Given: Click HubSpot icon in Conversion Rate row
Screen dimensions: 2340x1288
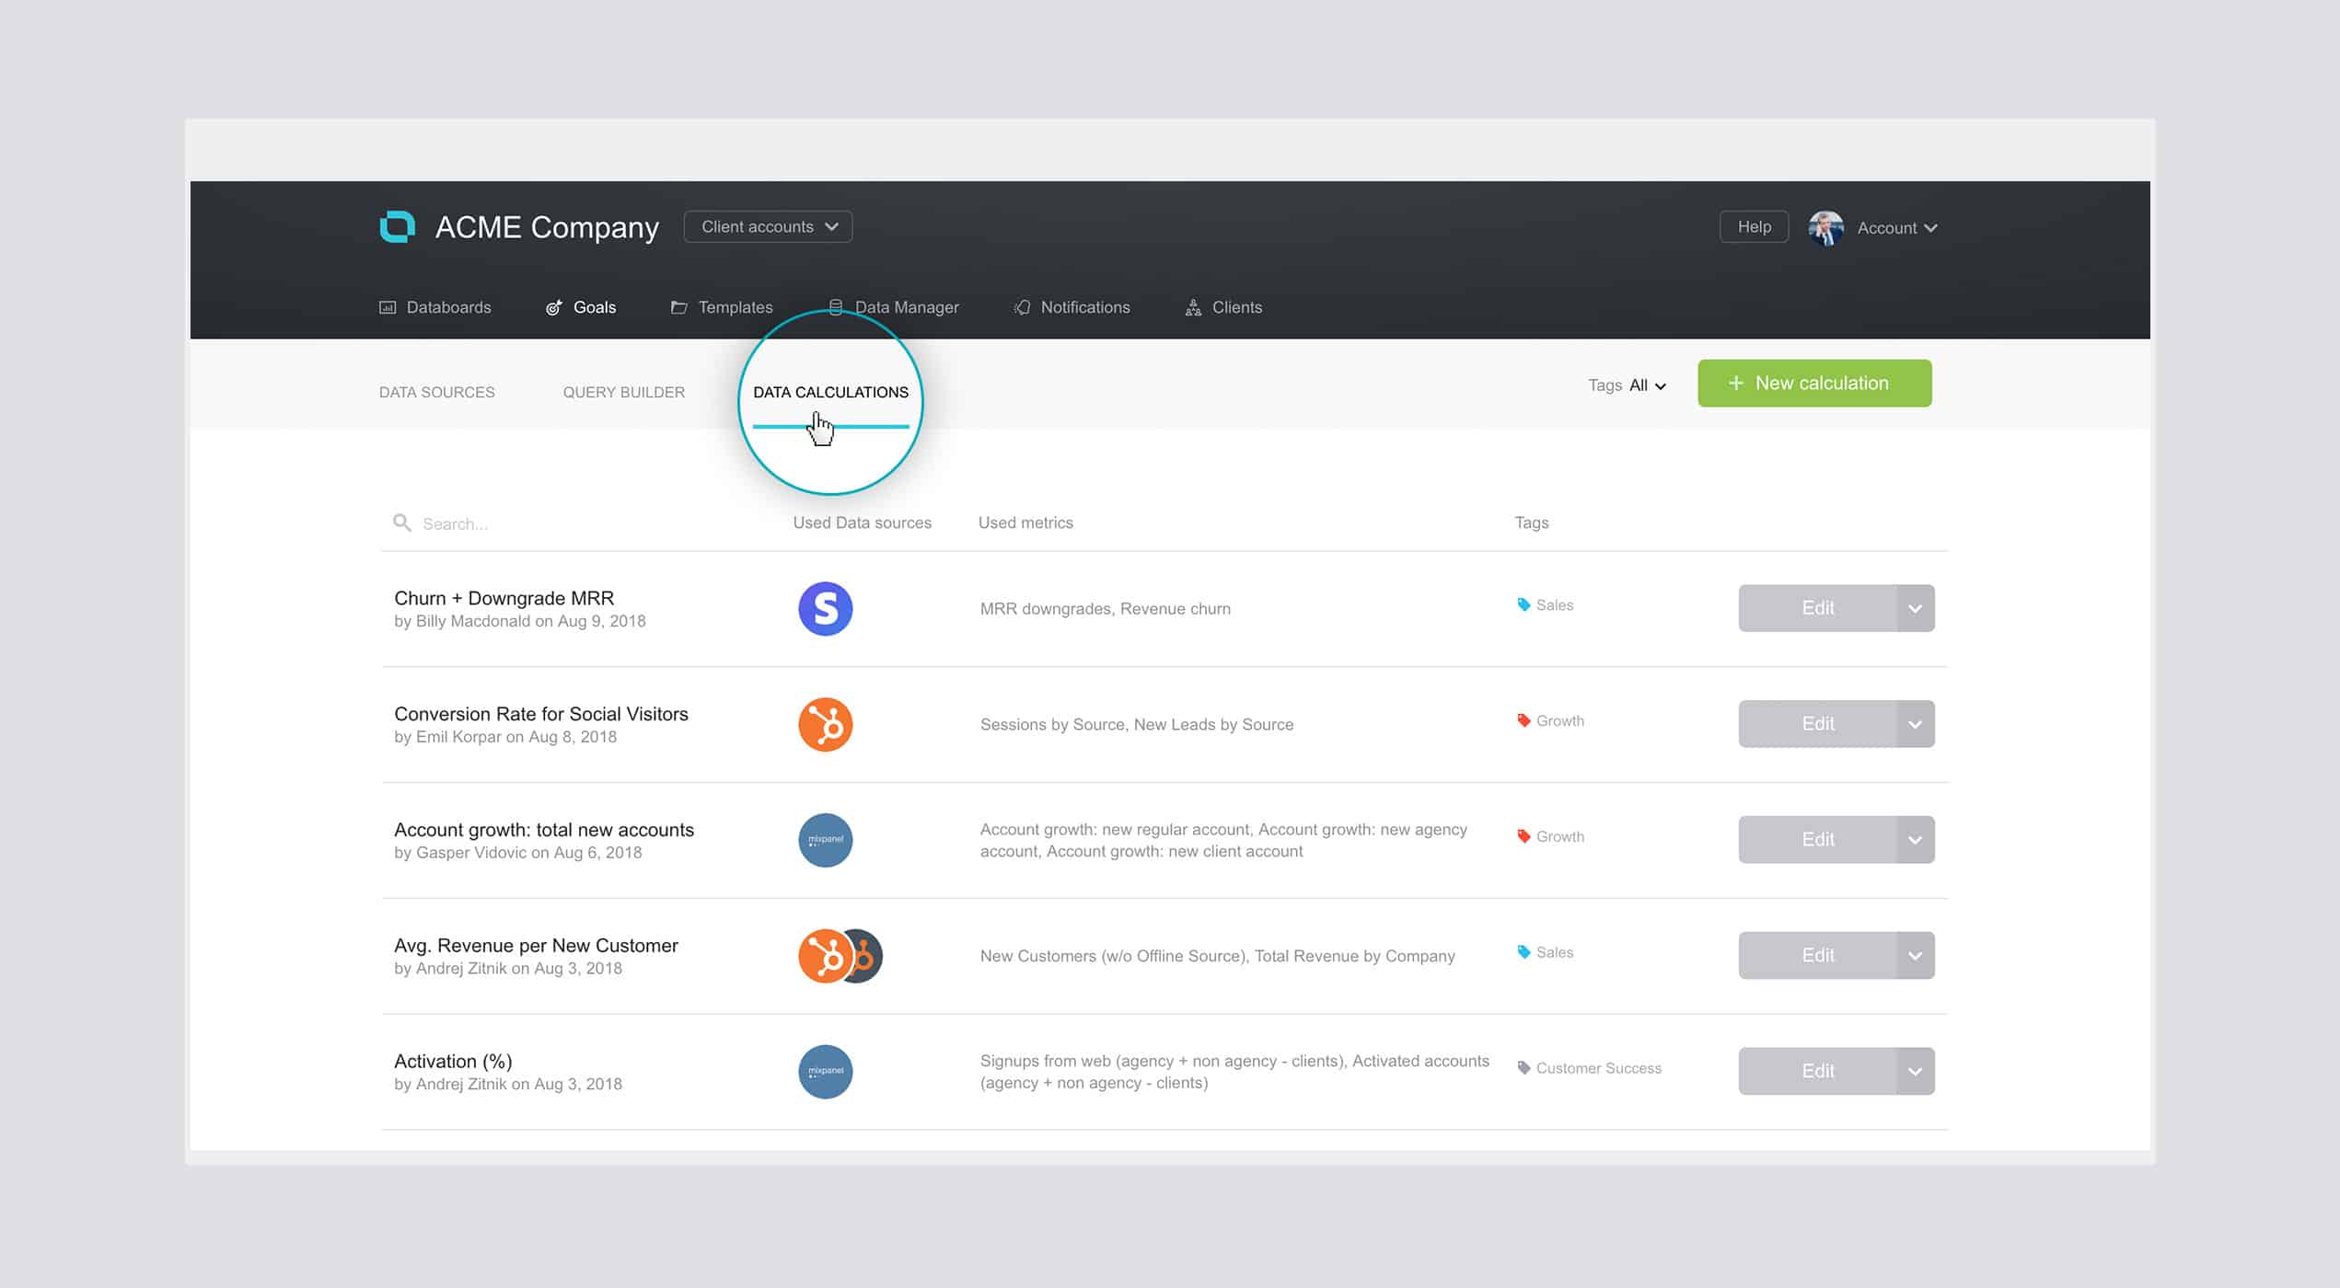Looking at the screenshot, I should [825, 725].
